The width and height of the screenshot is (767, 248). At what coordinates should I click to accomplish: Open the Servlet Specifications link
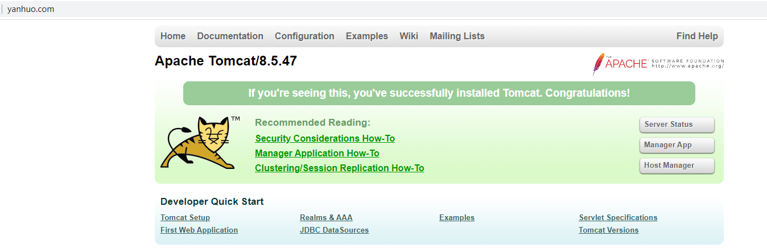(618, 217)
